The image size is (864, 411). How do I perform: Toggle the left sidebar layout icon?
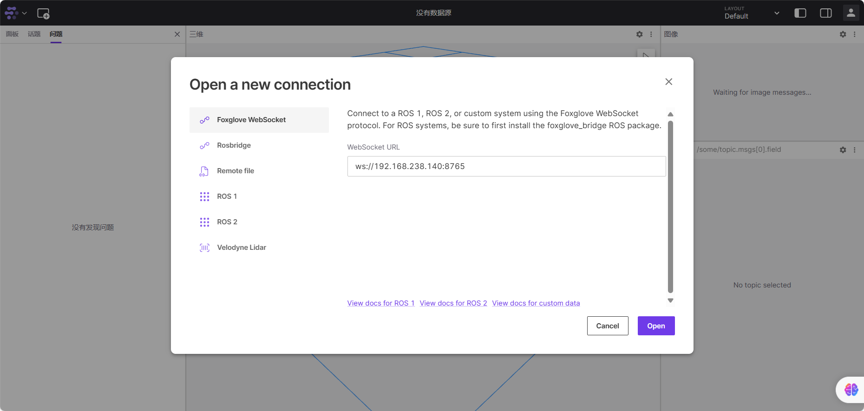point(800,13)
